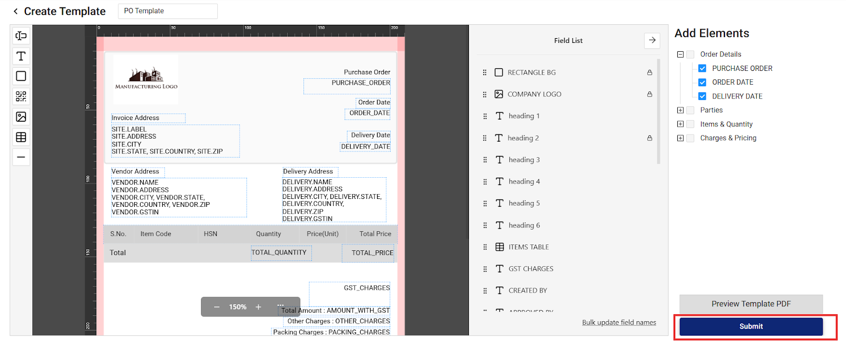Choose the rectangle shape tool
The height and width of the screenshot is (346, 846).
(x=21, y=76)
